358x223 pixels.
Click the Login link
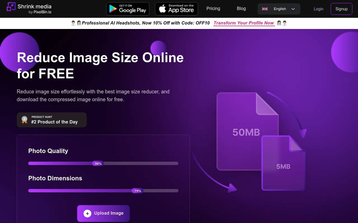319,9
